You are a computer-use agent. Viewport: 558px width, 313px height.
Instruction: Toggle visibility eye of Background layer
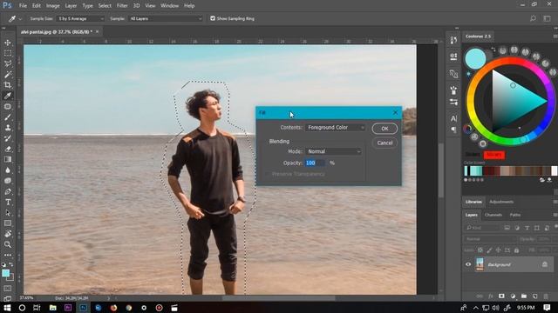468,264
